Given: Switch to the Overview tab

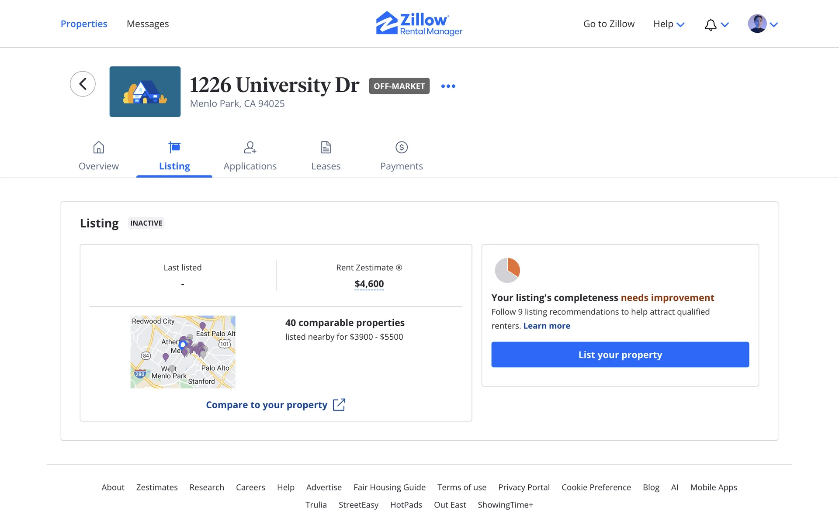Looking at the screenshot, I should tap(98, 157).
